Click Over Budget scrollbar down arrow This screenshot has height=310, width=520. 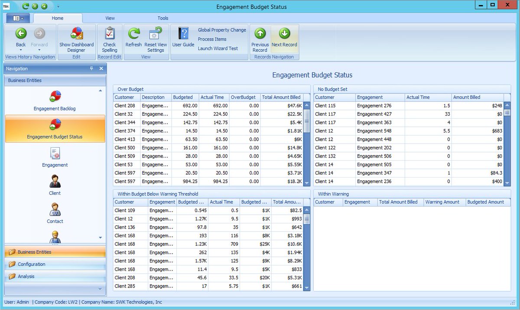click(x=307, y=183)
